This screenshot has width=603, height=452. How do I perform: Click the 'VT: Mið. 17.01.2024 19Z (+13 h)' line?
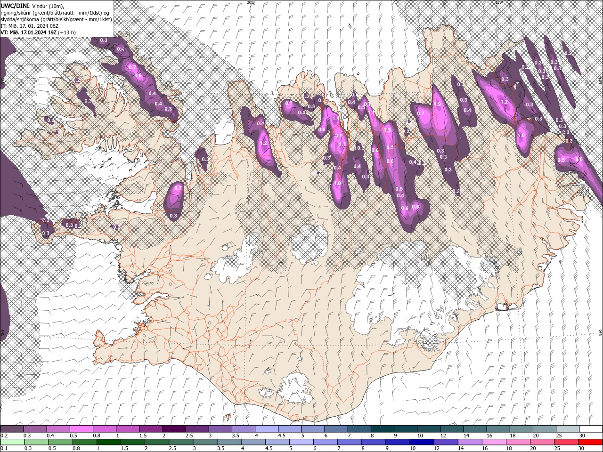pyautogui.click(x=38, y=32)
